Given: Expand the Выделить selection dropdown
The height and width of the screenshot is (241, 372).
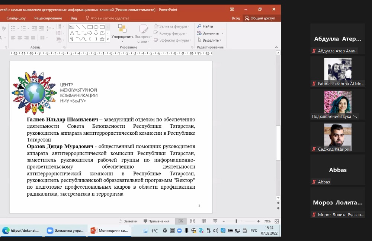Looking at the screenshot, I should tap(221, 40).
